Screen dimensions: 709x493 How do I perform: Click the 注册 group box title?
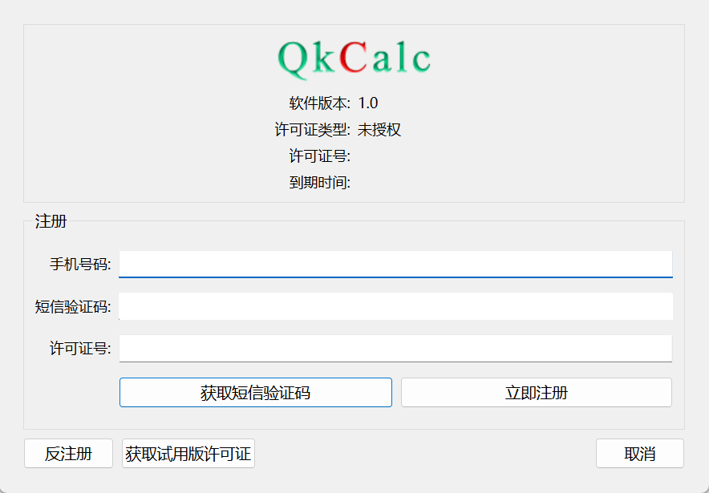click(51, 222)
